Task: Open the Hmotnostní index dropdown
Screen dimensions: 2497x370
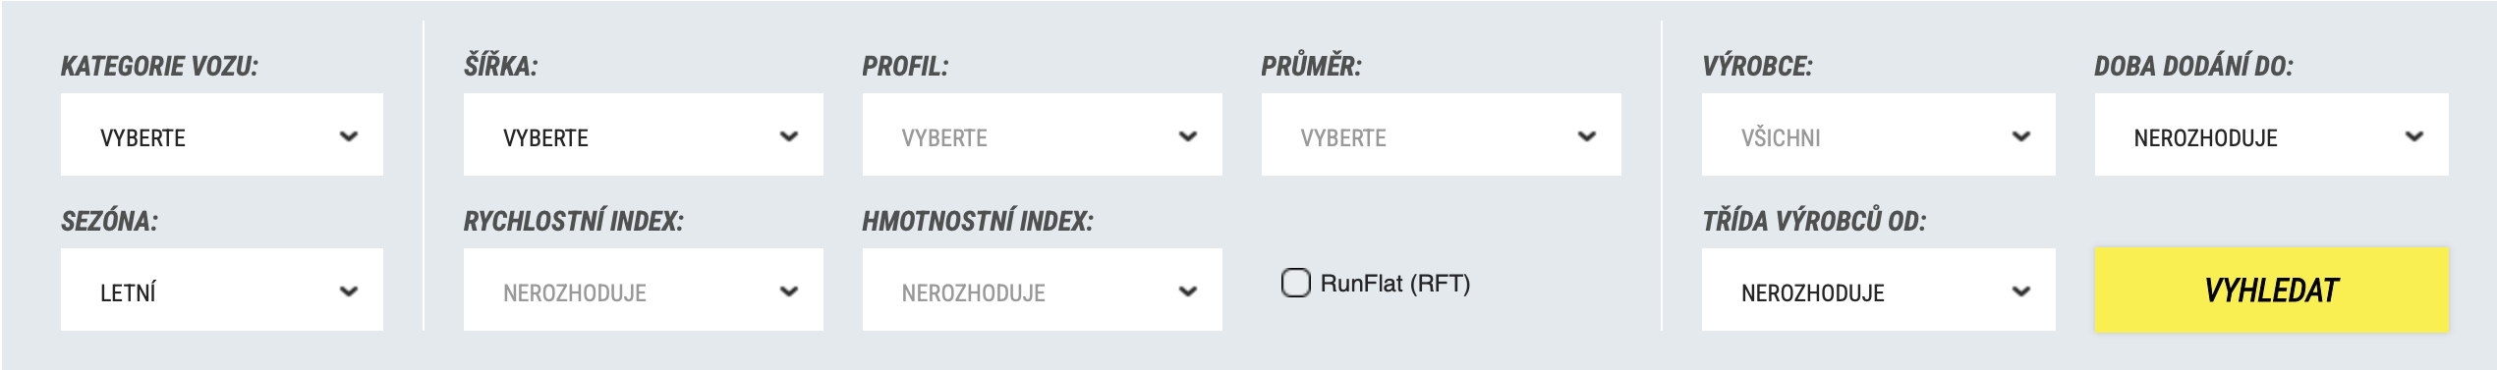Action: [1043, 291]
